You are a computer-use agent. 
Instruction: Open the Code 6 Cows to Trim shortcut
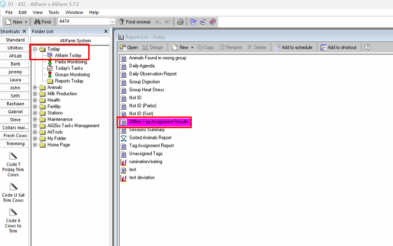pyautogui.click(x=14, y=221)
